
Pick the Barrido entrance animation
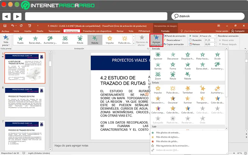pos(158,66)
